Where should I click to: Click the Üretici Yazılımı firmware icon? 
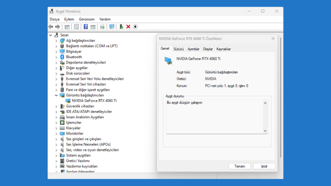(x=62, y=161)
